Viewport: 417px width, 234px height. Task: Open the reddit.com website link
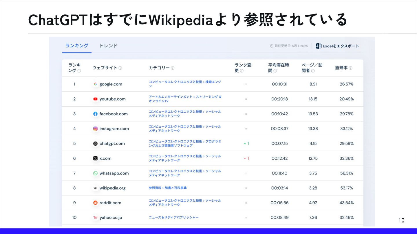(x=110, y=203)
